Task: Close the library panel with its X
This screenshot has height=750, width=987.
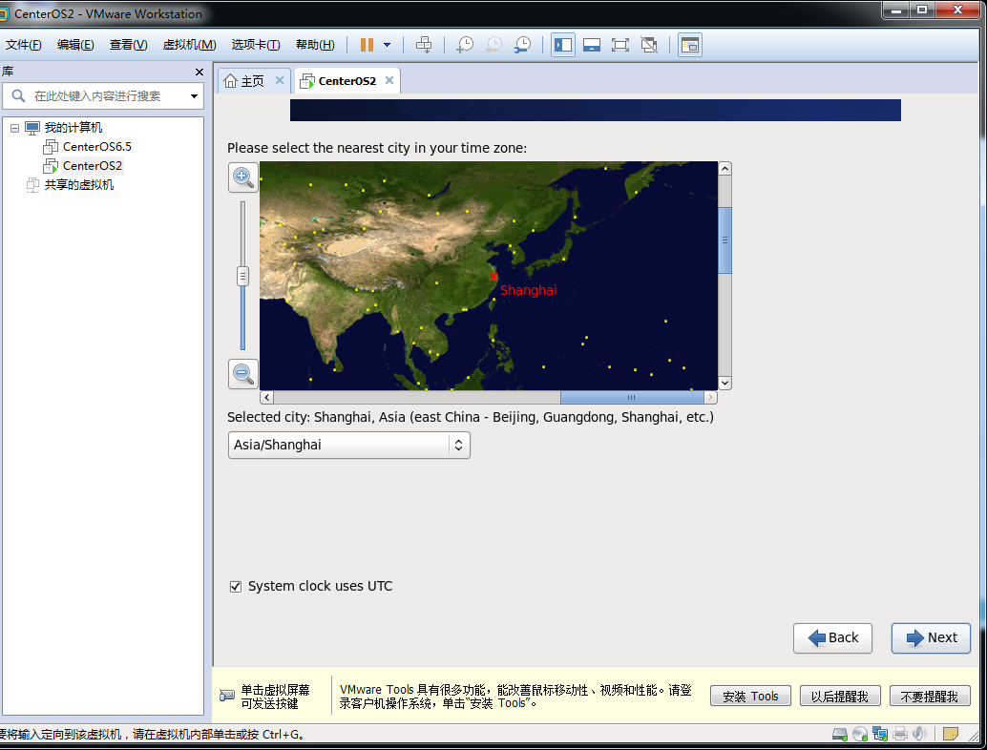Action: tap(199, 73)
